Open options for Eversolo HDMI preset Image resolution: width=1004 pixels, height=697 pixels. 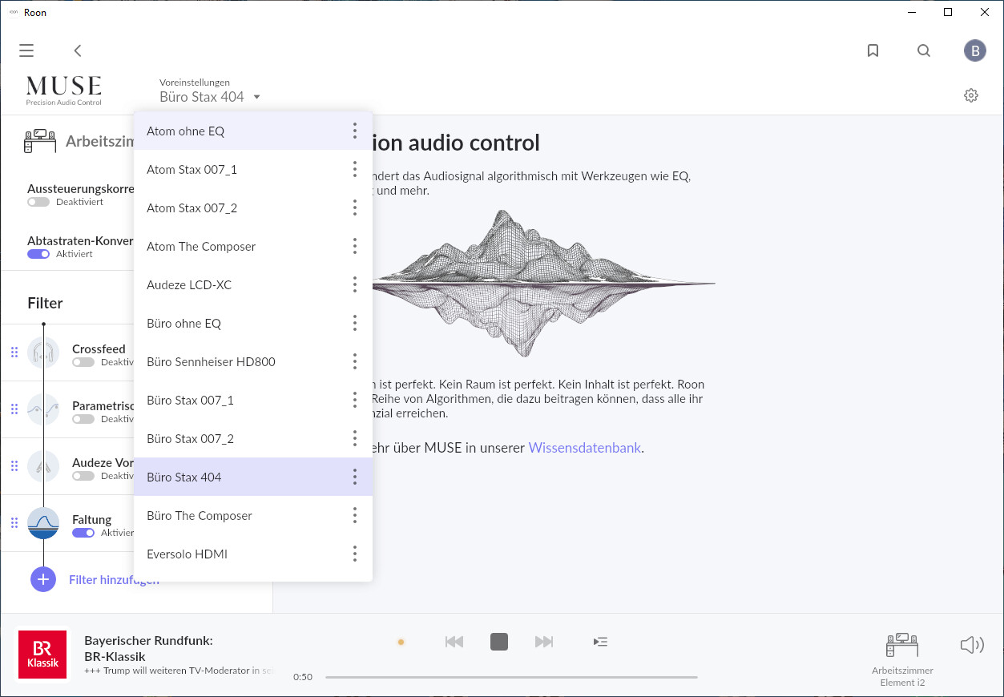coord(355,554)
